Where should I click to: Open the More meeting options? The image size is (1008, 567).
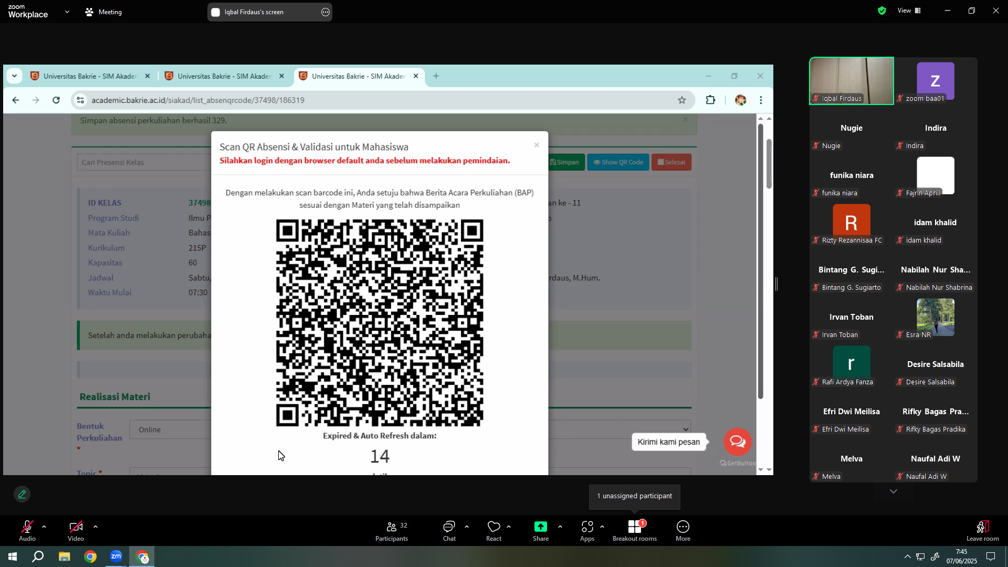[x=683, y=531]
